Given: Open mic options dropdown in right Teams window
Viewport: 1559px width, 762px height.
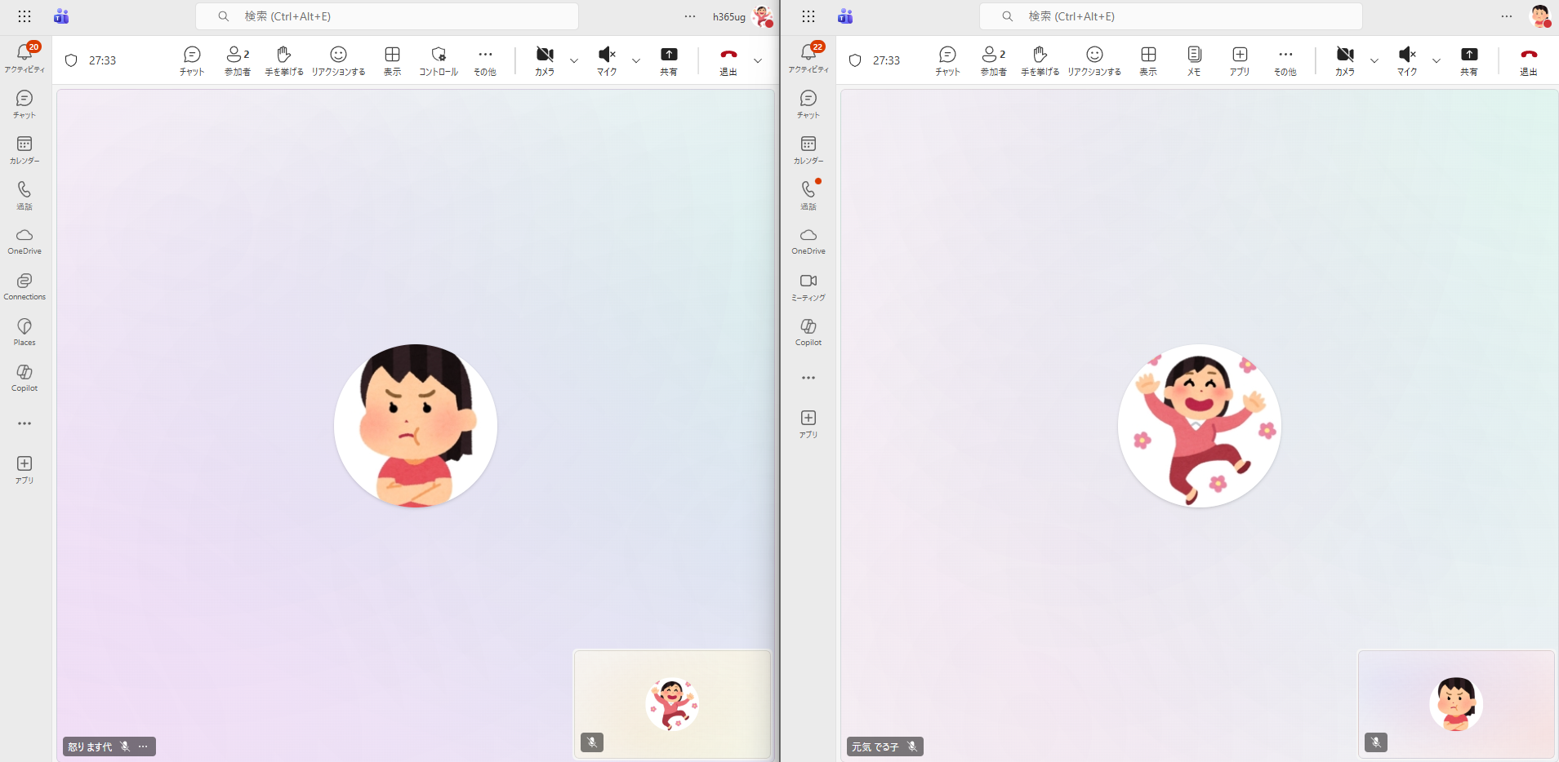Looking at the screenshot, I should click(1437, 60).
